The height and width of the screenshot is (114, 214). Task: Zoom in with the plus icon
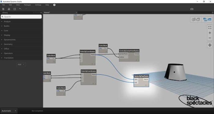(210, 33)
